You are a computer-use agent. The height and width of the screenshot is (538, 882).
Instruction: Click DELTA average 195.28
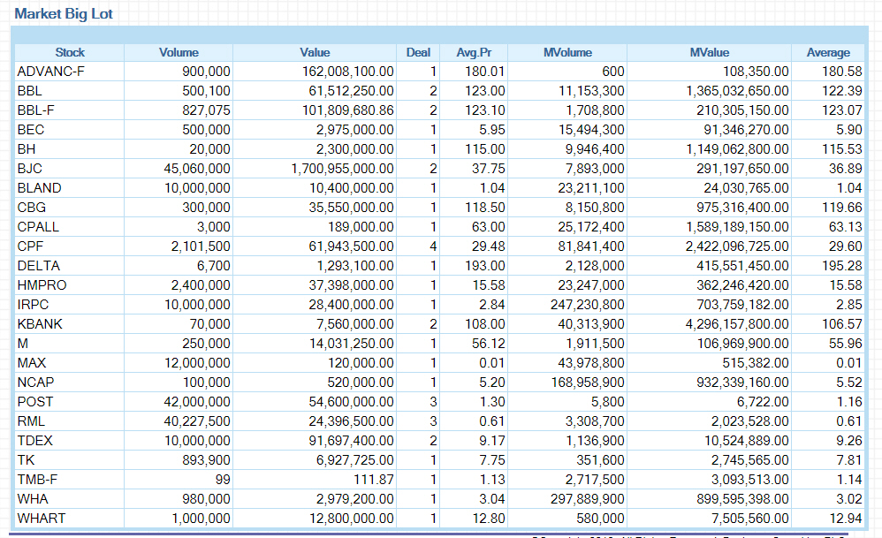tap(842, 266)
